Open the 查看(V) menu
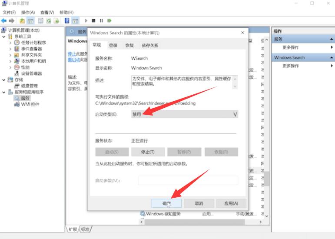Viewport: 335px width, 239px height. tap(47, 13)
